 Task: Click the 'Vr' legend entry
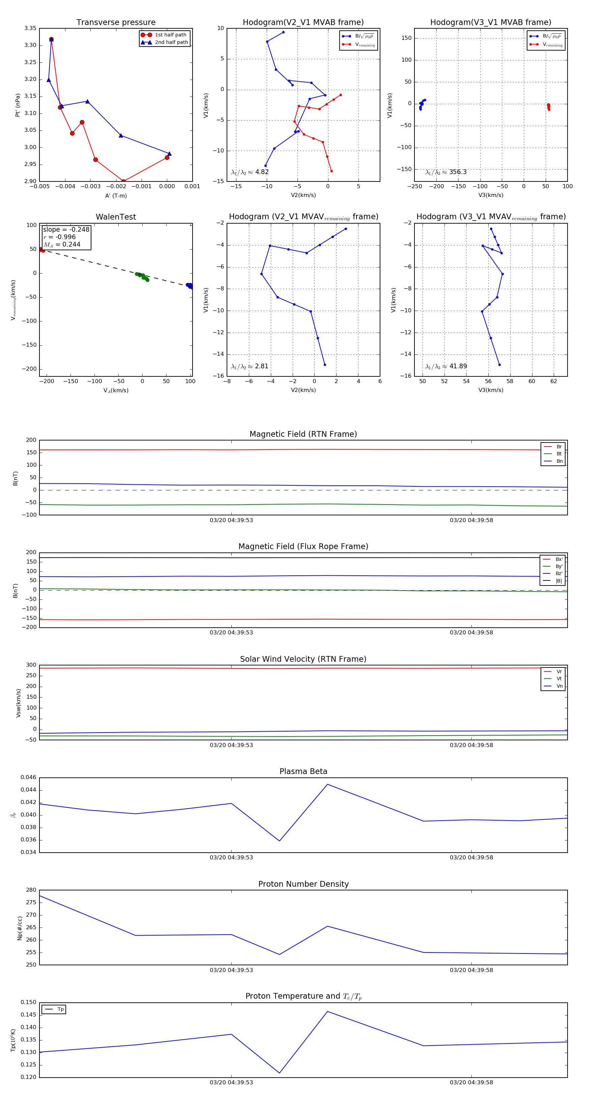click(553, 672)
